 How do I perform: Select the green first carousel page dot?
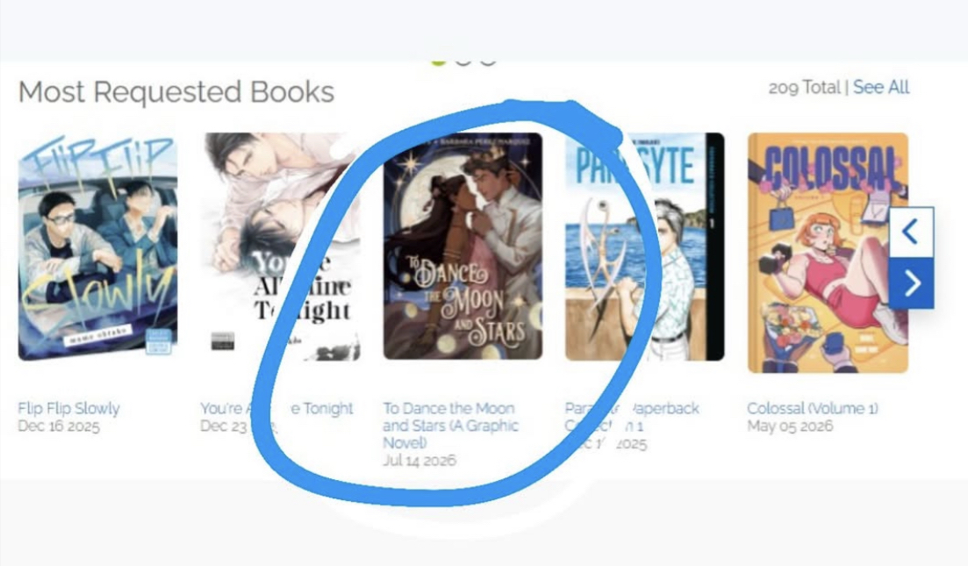coord(438,60)
